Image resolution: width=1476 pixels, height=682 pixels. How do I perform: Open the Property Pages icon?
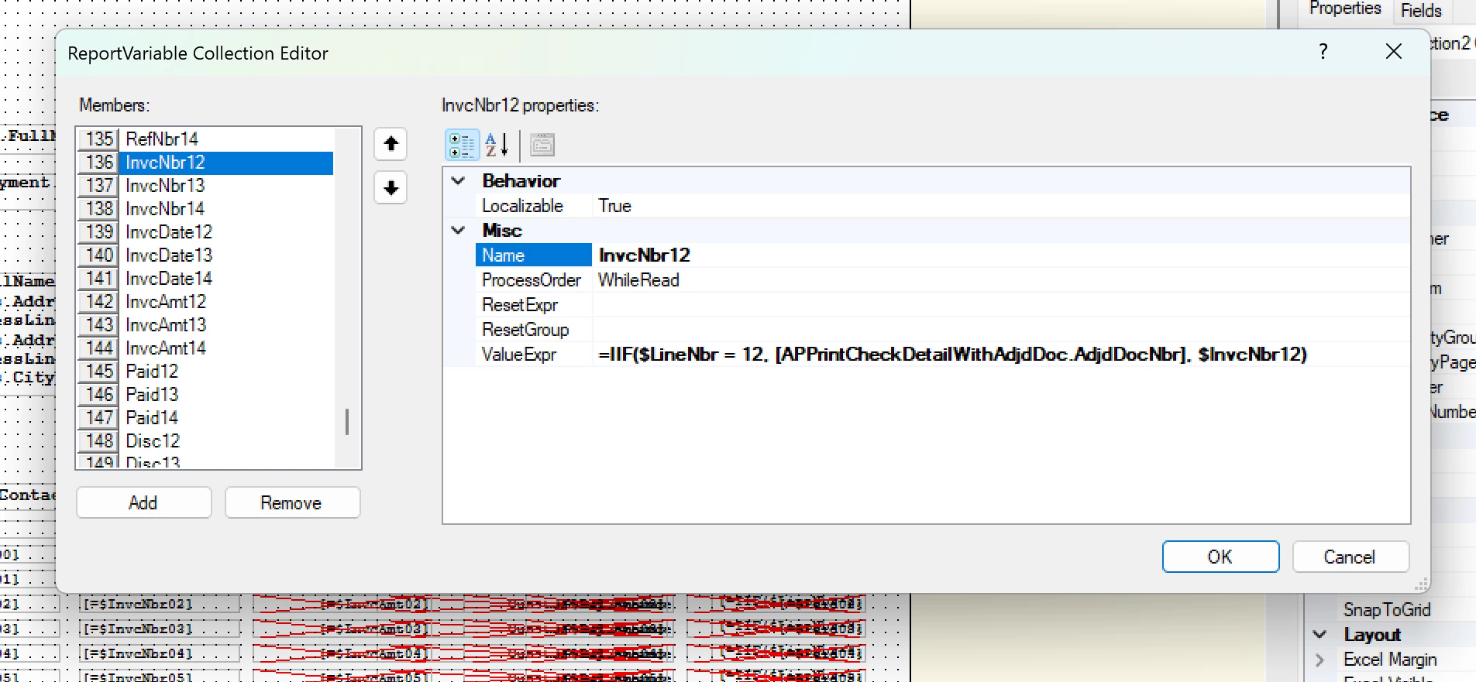click(542, 145)
